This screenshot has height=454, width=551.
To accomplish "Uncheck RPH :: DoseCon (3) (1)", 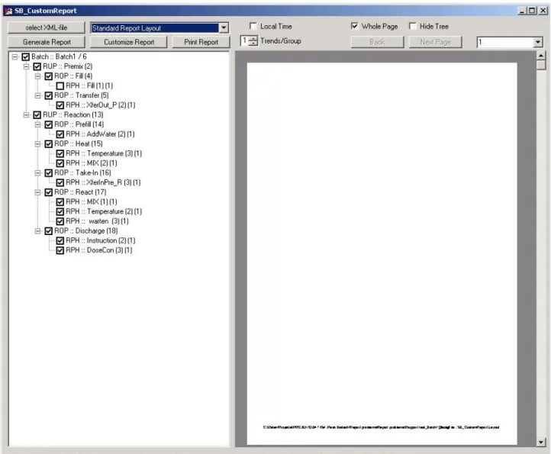I will point(60,250).
